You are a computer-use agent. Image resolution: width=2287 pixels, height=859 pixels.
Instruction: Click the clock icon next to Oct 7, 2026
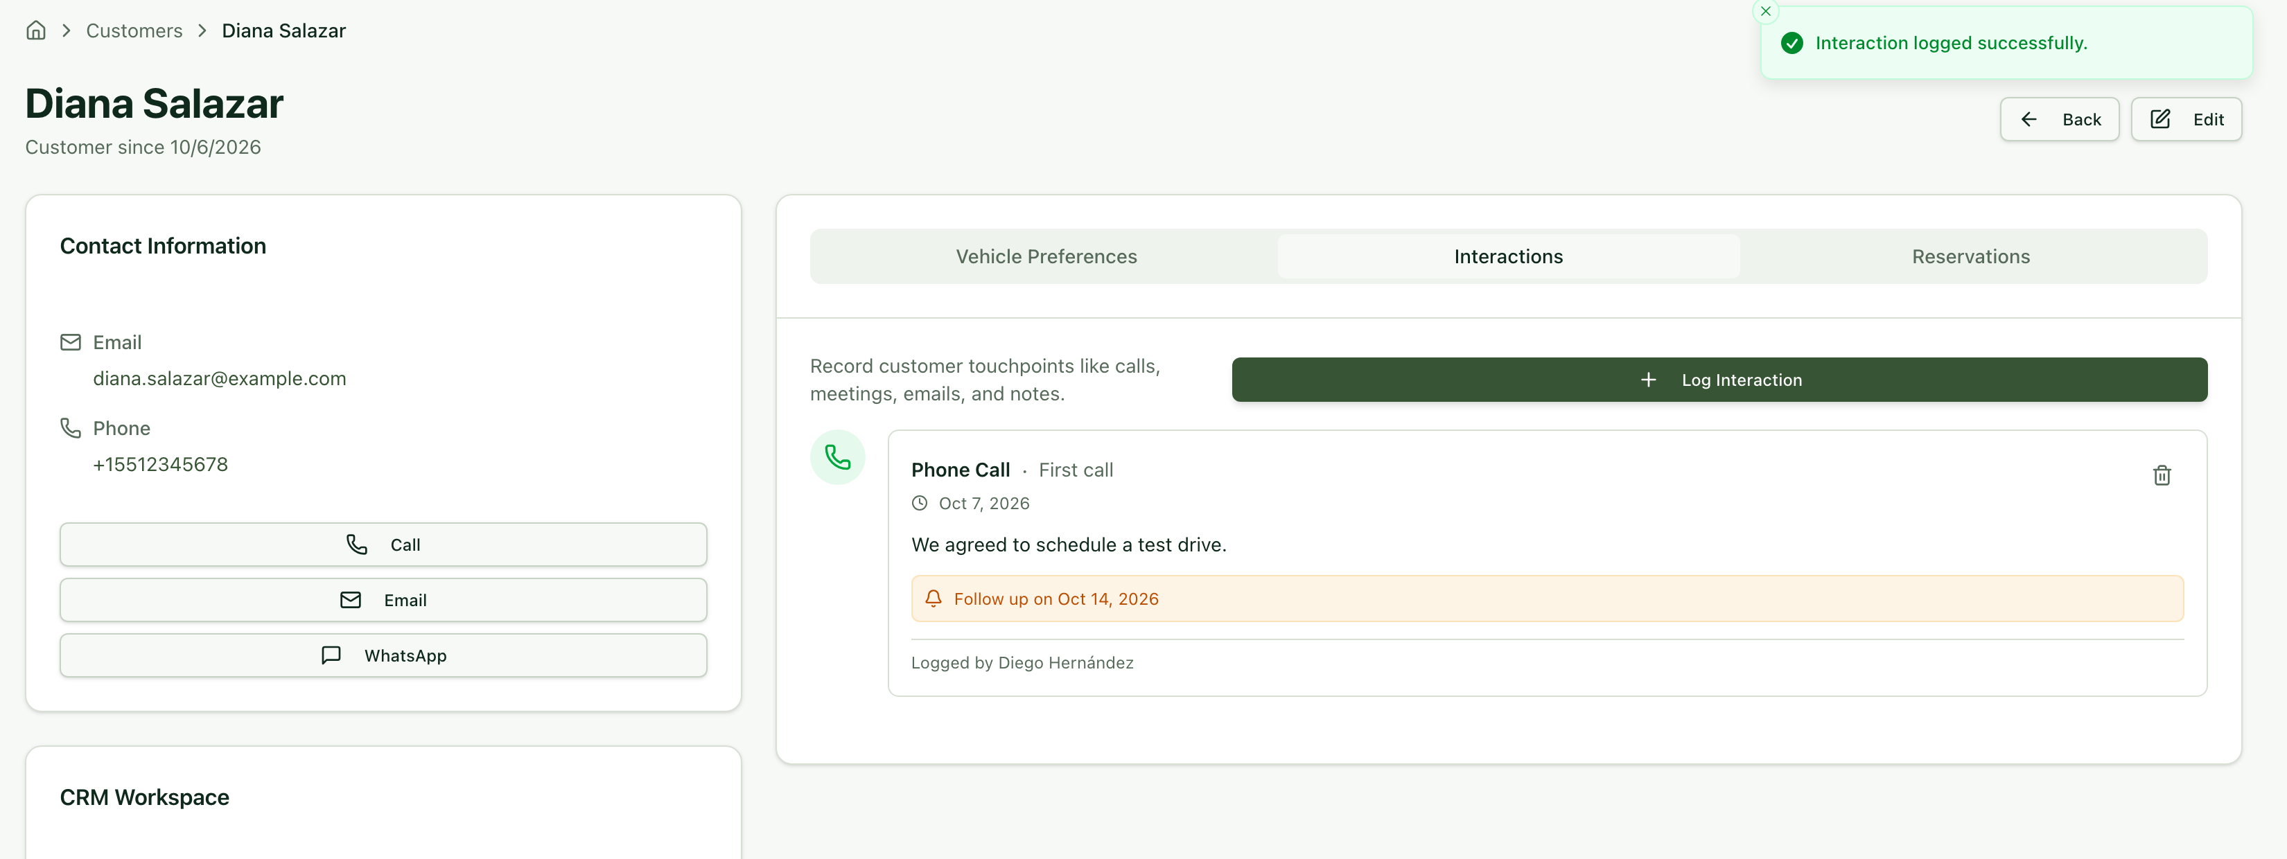point(920,503)
